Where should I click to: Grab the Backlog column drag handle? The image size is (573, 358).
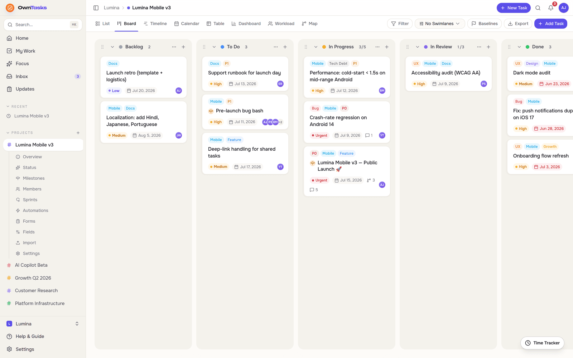pyautogui.click(x=102, y=47)
